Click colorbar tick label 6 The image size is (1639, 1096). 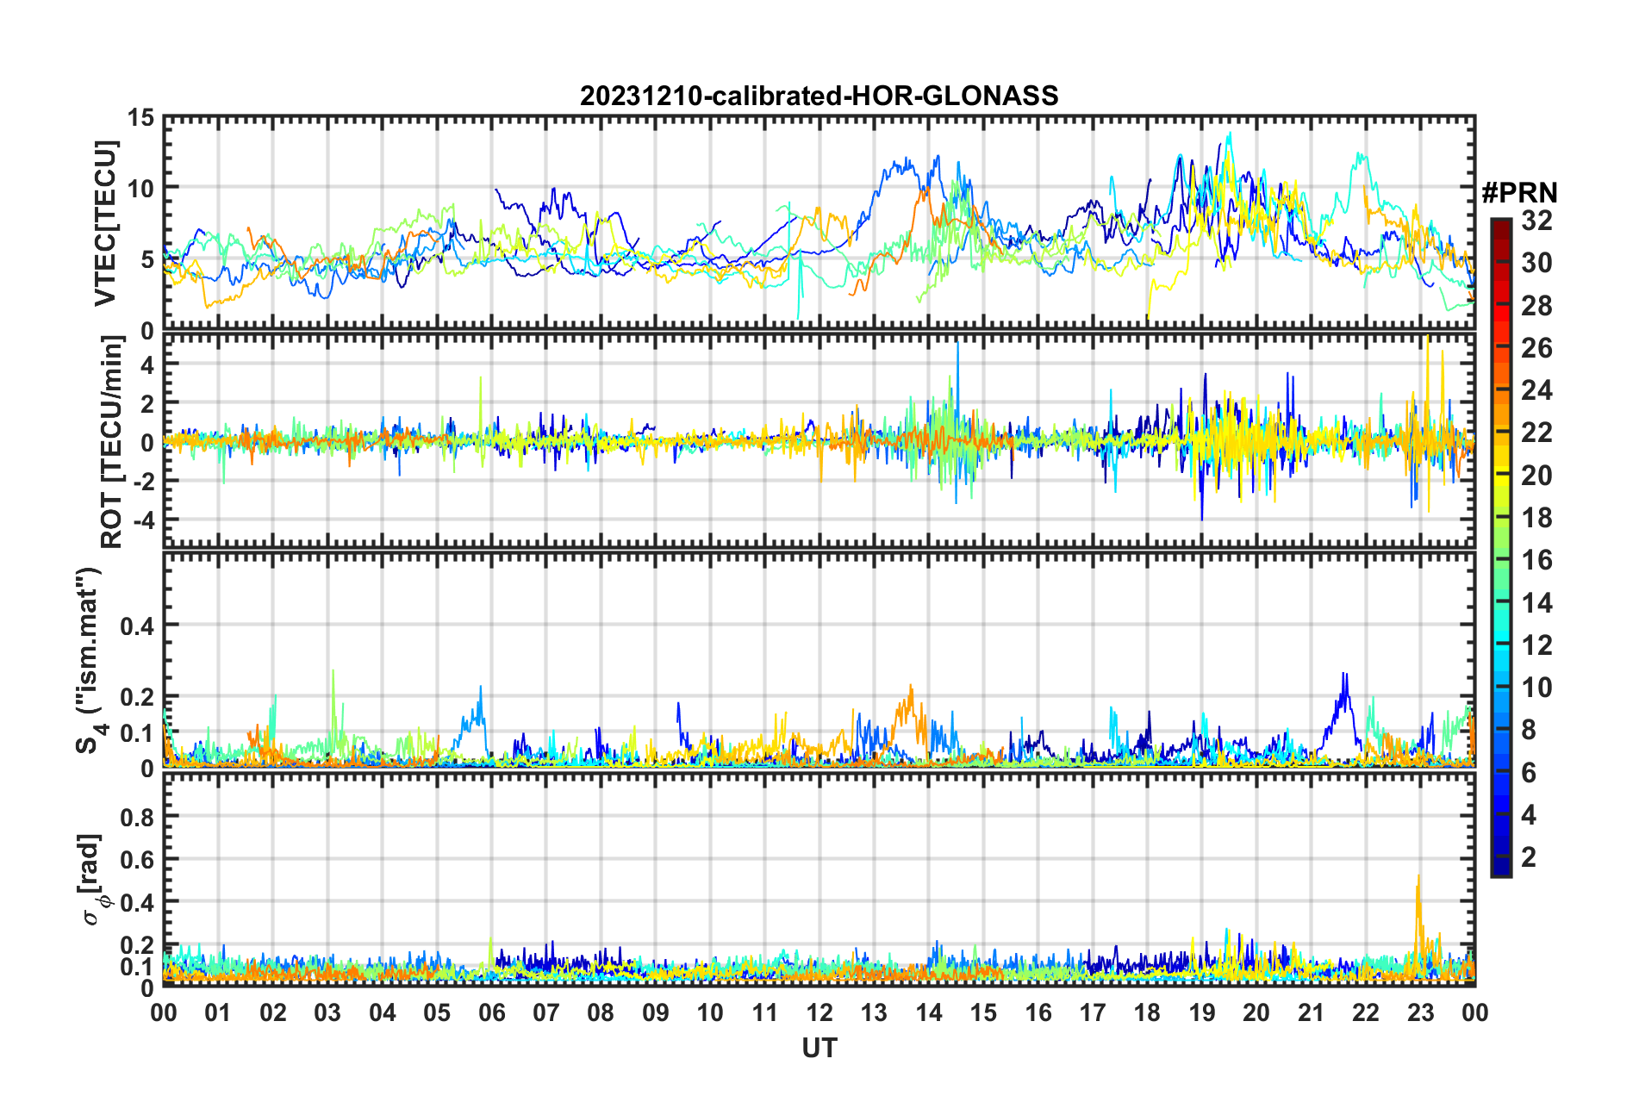tap(1529, 773)
